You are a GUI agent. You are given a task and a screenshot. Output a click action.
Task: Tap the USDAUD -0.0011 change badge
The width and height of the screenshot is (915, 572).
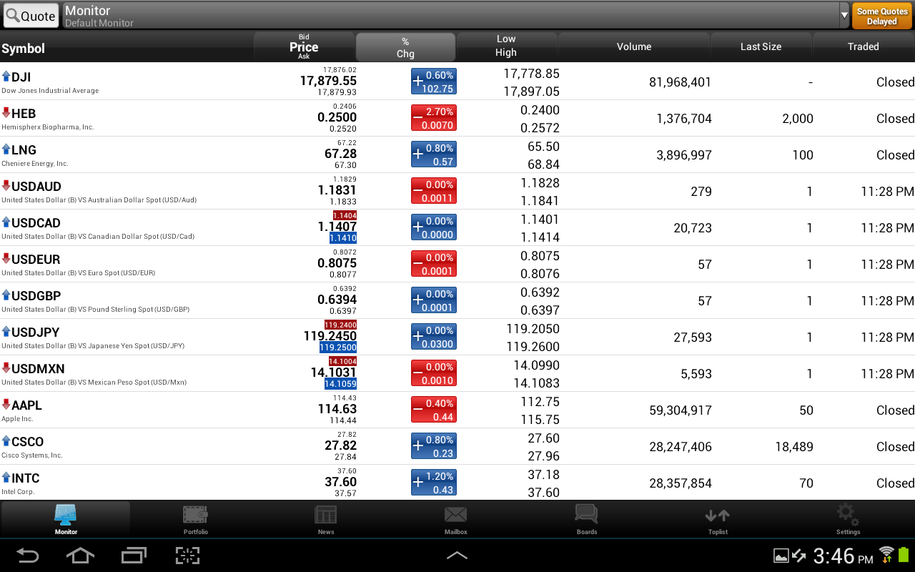pyautogui.click(x=433, y=191)
